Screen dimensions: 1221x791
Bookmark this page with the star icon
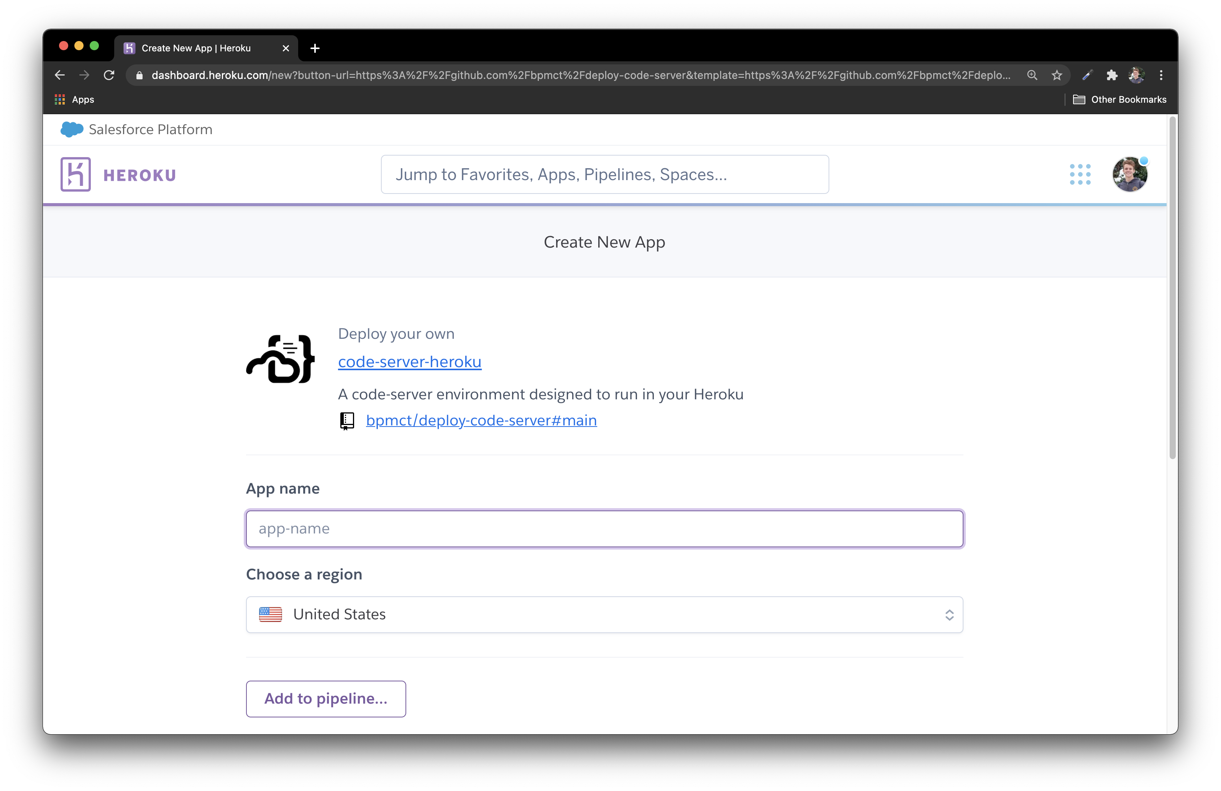[1057, 75]
